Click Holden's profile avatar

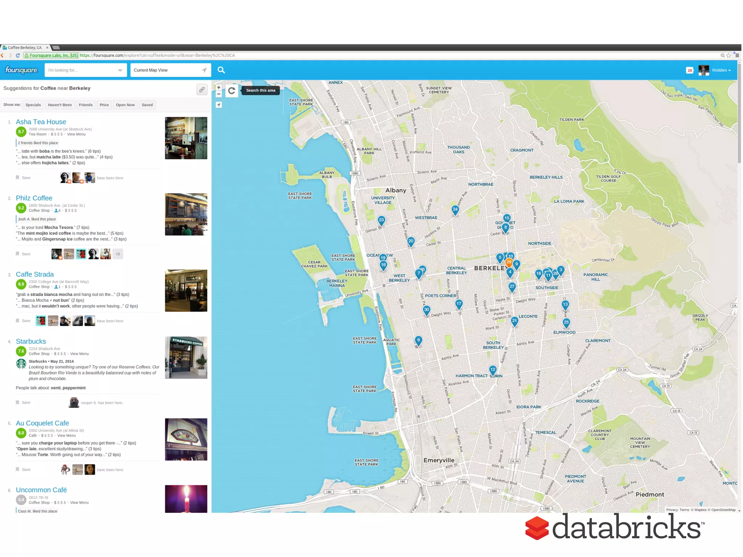(x=703, y=70)
